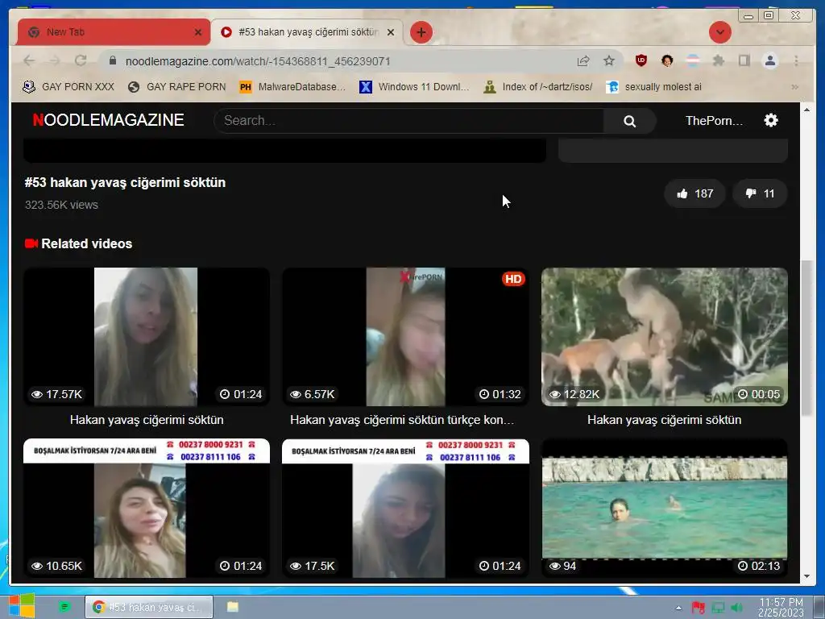Viewport: 825px width, 619px height.
Task: Open the taskbar clock showing 11:57 PM
Action: coord(781,607)
